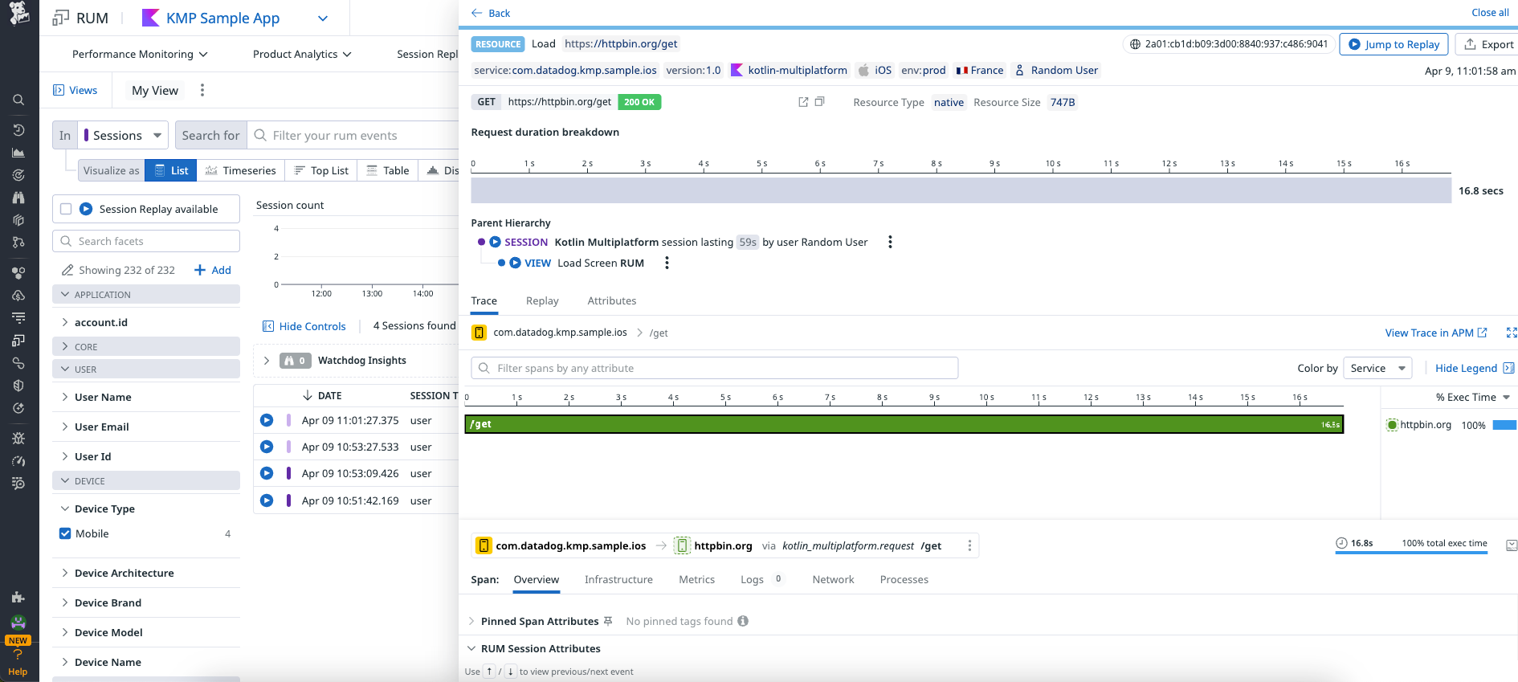Click the search magnifier icon in left sidebar
Viewport: 1518px width, 682px height.
[x=18, y=100]
